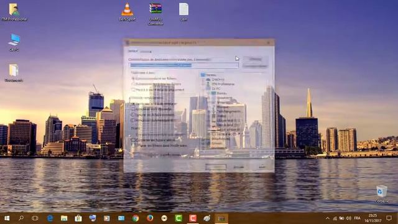Open the Action Center notifications icon
The height and width of the screenshot is (224, 398).
coord(389,218)
